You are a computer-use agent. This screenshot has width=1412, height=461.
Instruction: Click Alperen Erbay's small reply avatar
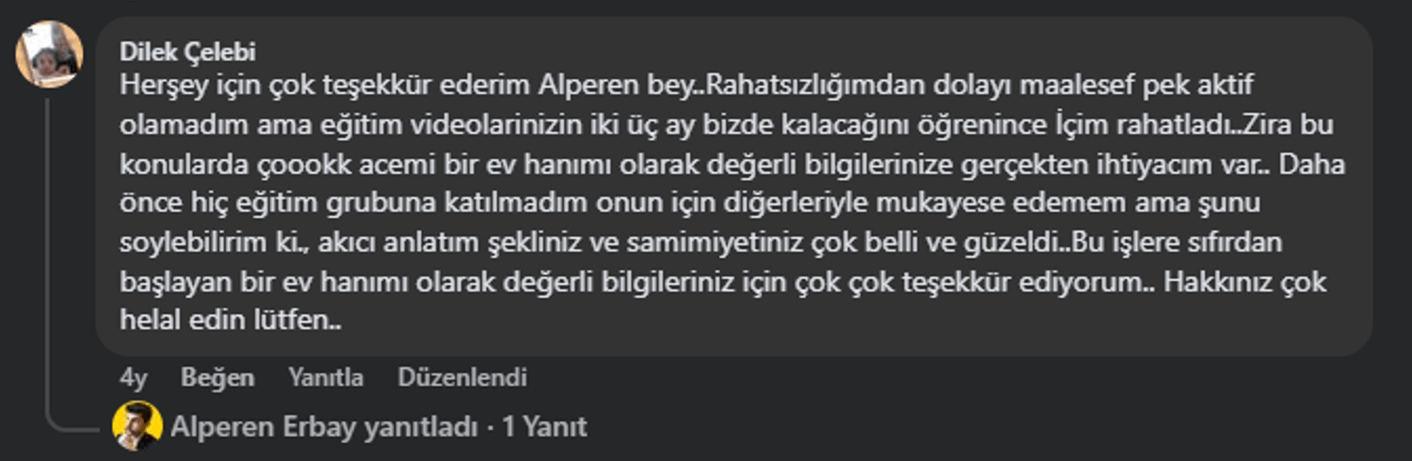coord(137,426)
